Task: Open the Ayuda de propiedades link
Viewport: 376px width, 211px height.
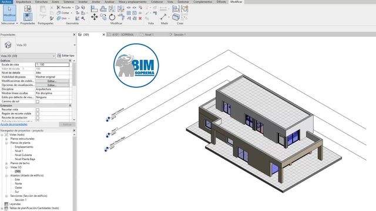Action: point(14,124)
